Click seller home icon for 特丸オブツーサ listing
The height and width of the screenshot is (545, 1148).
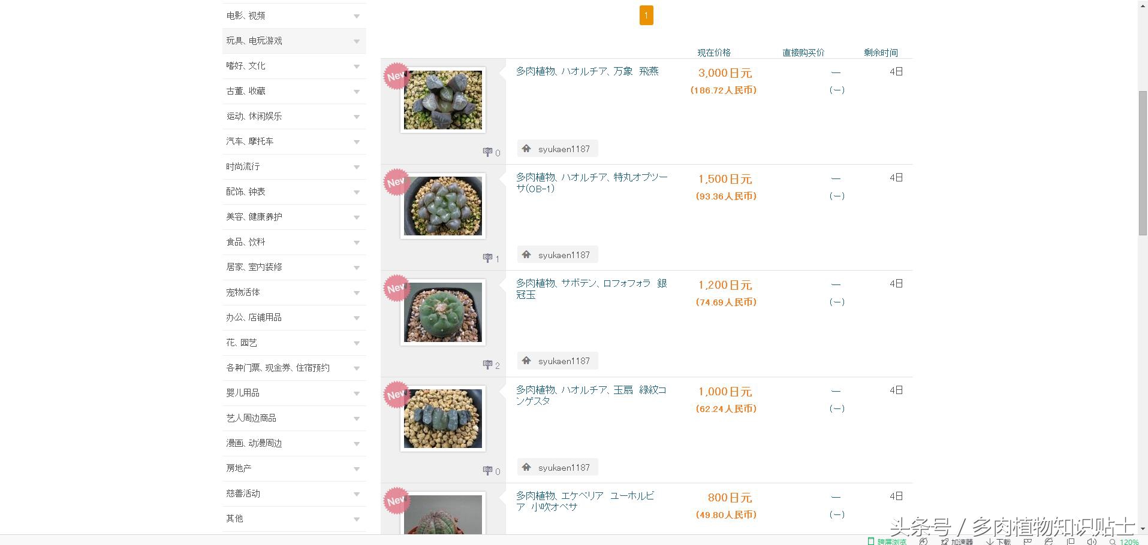point(526,255)
